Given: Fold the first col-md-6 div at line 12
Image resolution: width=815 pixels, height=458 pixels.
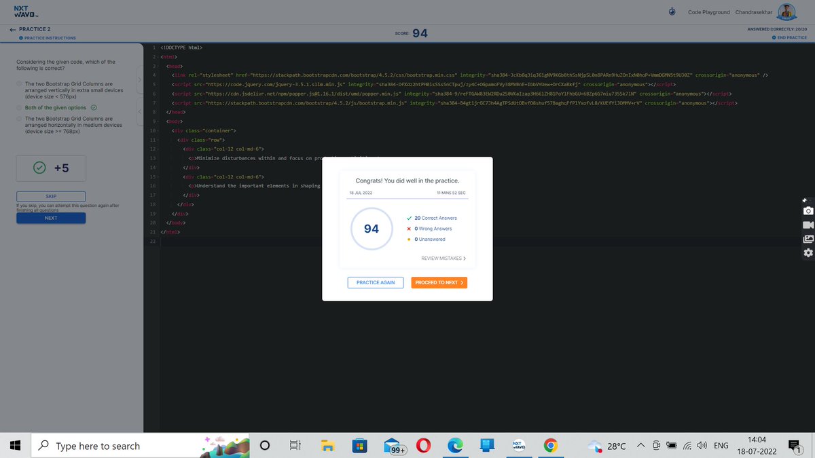Looking at the screenshot, I should point(158,148).
